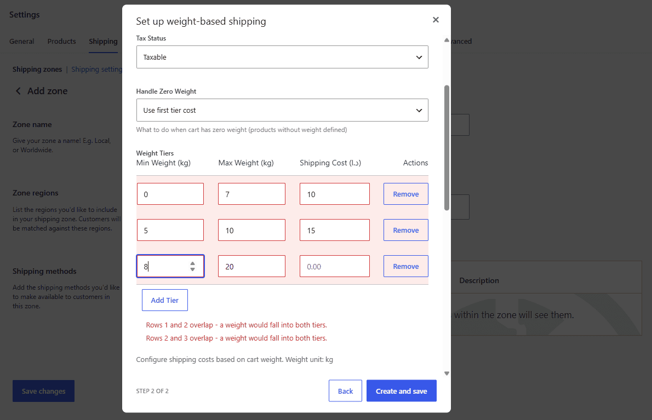This screenshot has width=652, height=420.
Task: Click shipping cost field showing 15
Action: pos(334,230)
